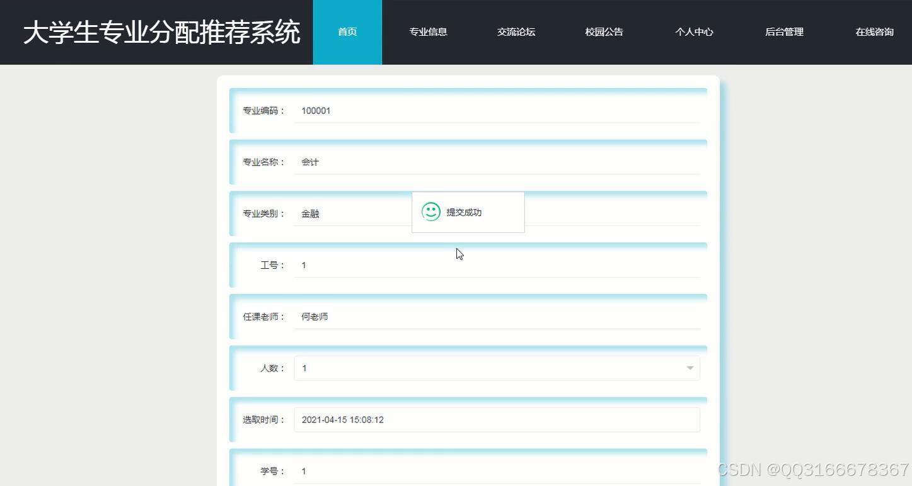
Task: Focus the 专业编码 field showing 100001
Action: [x=497, y=111]
